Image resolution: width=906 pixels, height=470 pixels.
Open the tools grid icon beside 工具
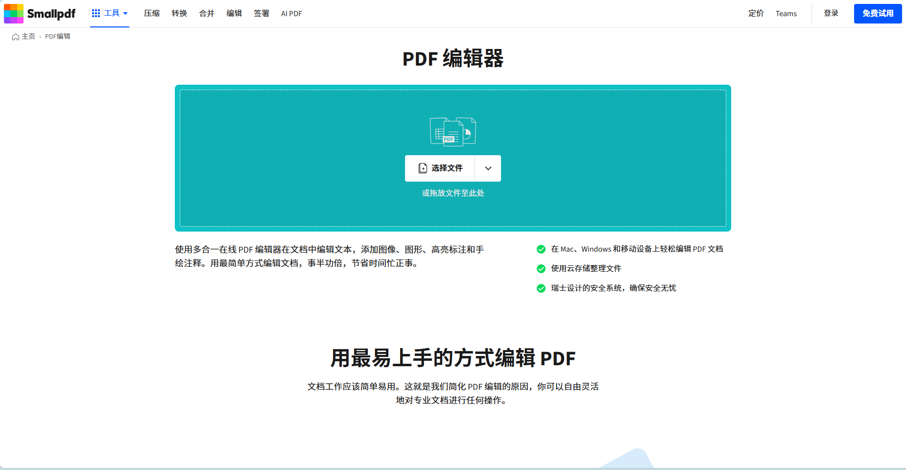95,13
